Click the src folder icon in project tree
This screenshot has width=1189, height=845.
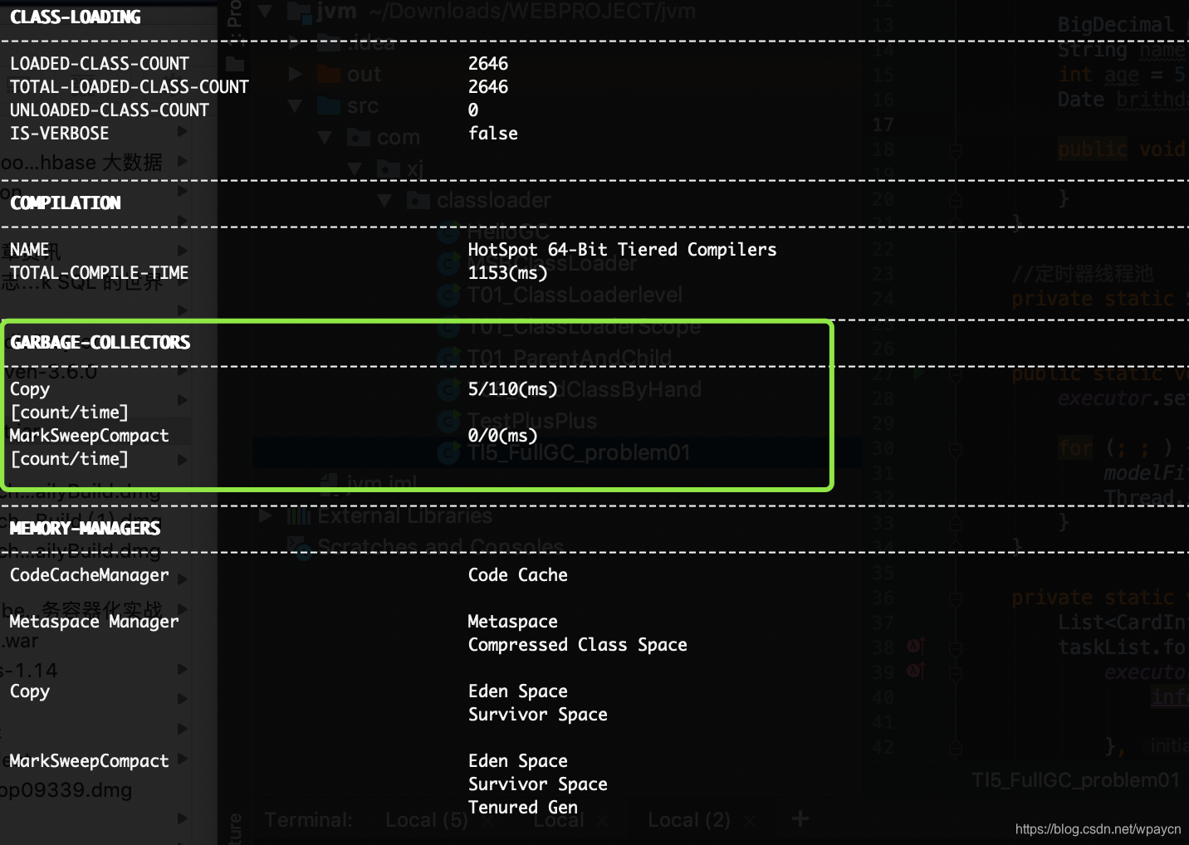330,106
